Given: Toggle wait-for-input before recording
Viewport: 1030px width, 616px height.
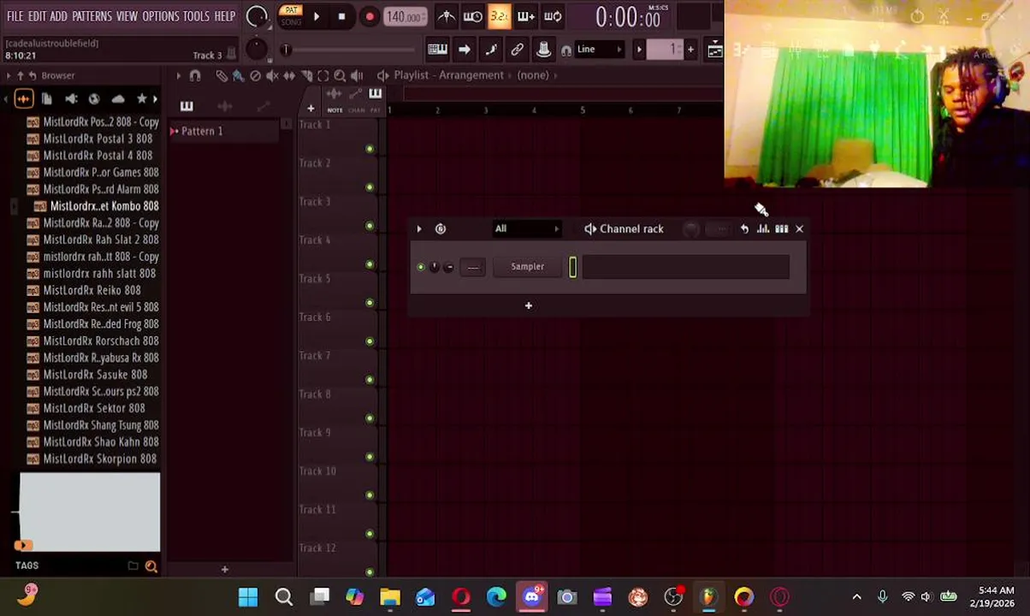Looking at the screenshot, I should 472,16.
